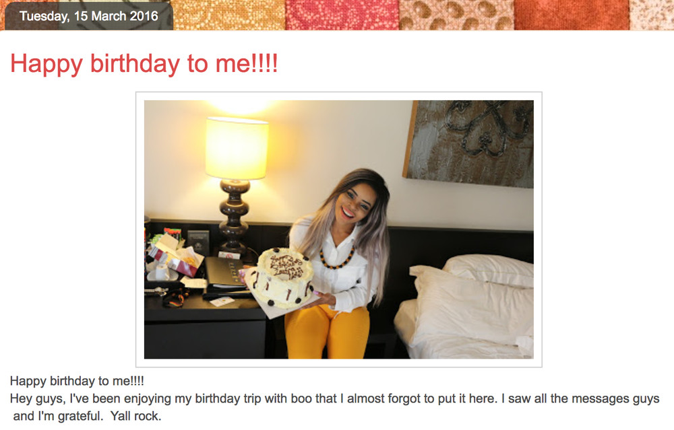The height and width of the screenshot is (430, 674).
Task: Click the "Tuesday, 15 March 2016" date header
Action: tap(89, 16)
